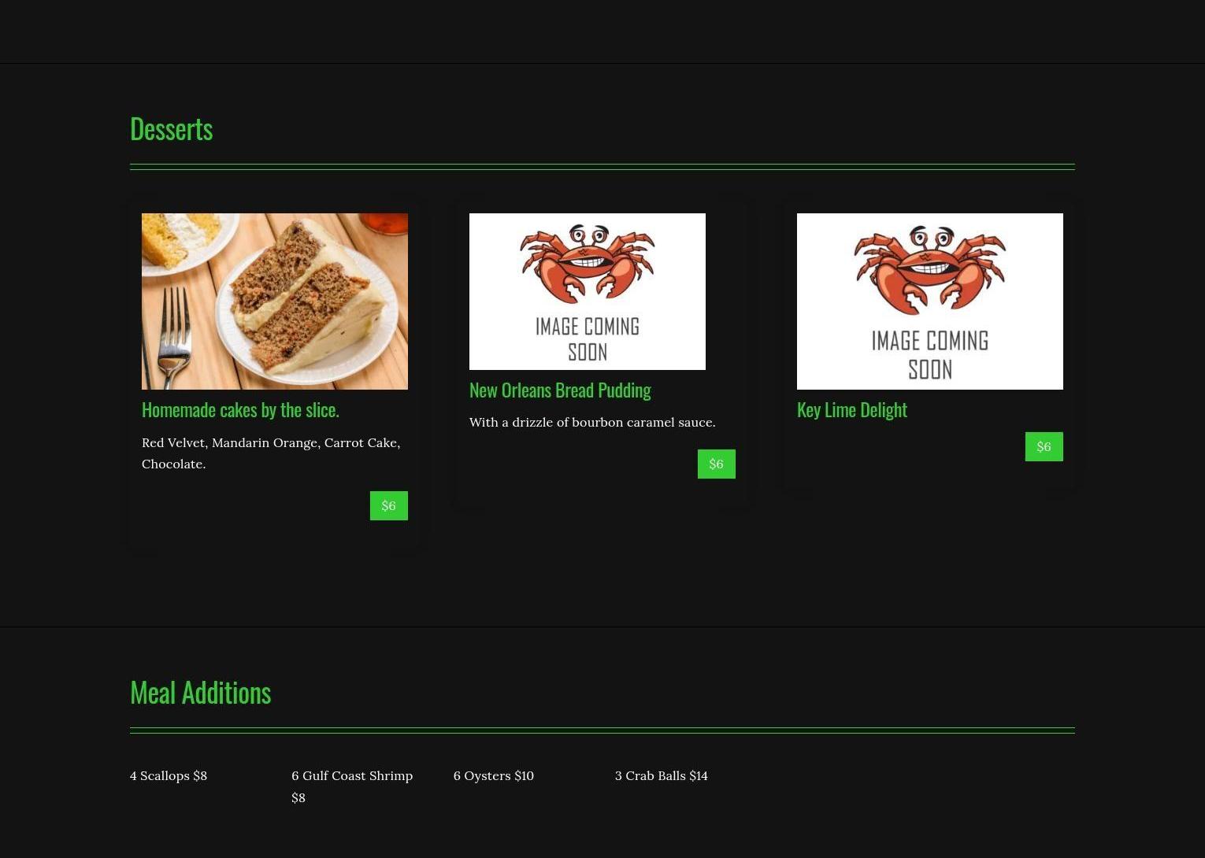The width and height of the screenshot is (1205, 858).
Task: Click the 6 Gulf Coast Shrimp $8 item
Action: [352, 786]
